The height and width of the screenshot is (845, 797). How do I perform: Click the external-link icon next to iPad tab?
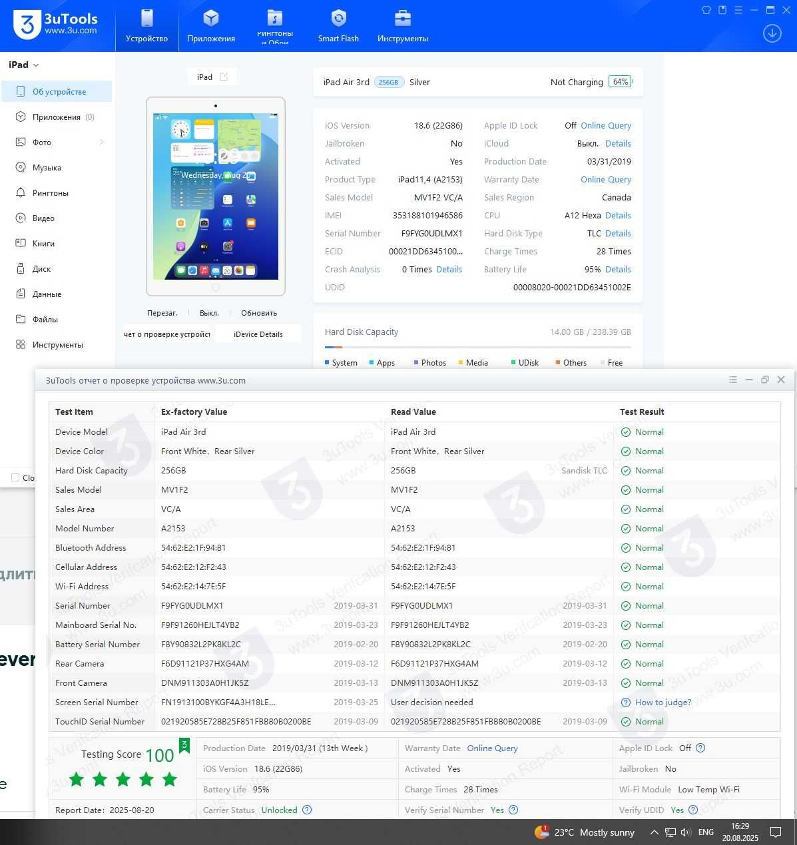point(224,77)
